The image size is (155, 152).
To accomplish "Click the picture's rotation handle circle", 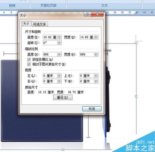I will pyautogui.click(x=136, y=43).
